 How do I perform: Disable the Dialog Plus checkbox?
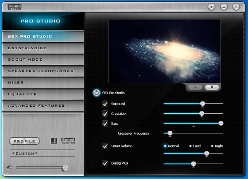click(105, 163)
